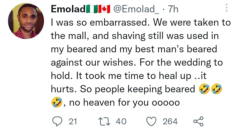Click the second laughing emoji after 'beared'

(x=216, y=89)
